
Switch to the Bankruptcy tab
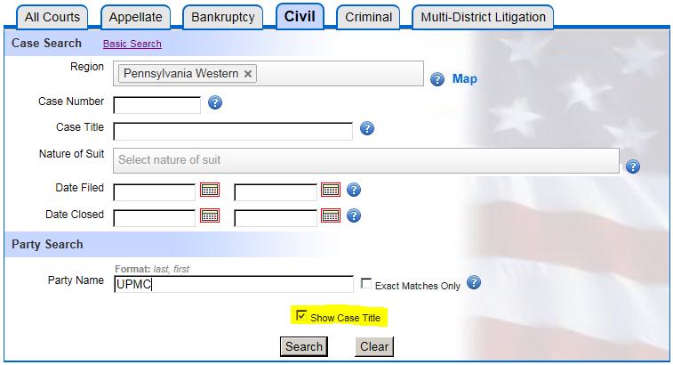click(x=222, y=17)
